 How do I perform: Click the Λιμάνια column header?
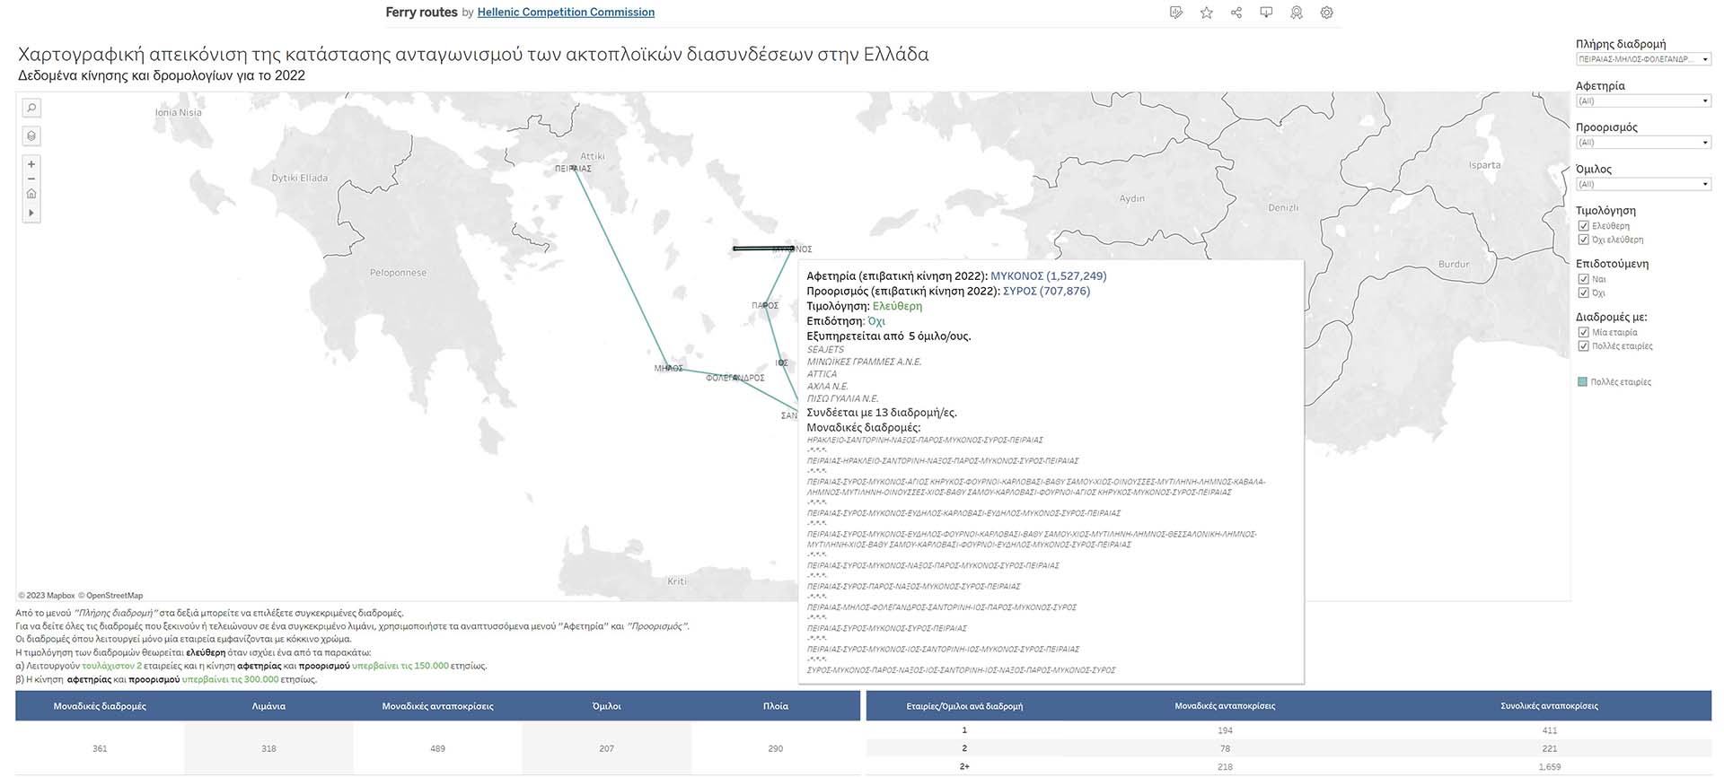tap(268, 706)
